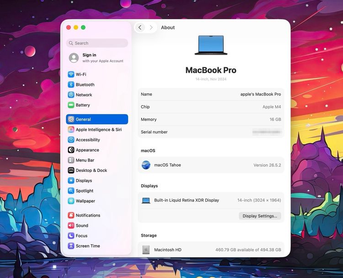This screenshot has width=343, height=278.
Task: Click Built-in Liquid Retina XDR Display label
Action: tap(187, 200)
